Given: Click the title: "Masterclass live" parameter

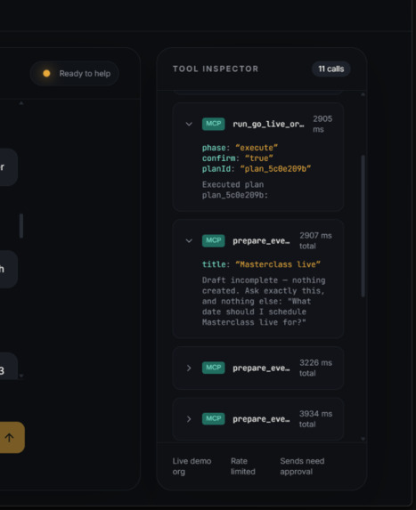Looking at the screenshot, I should click(x=261, y=264).
